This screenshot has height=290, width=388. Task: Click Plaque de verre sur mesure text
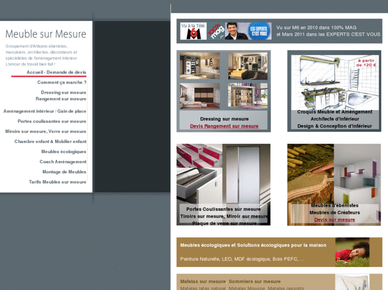(x=224, y=223)
